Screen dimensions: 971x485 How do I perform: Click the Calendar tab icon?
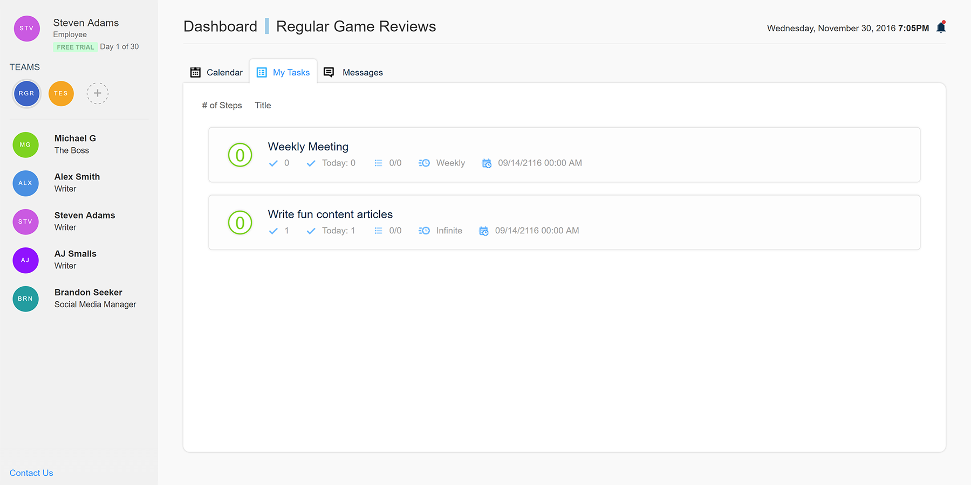coord(195,72)
